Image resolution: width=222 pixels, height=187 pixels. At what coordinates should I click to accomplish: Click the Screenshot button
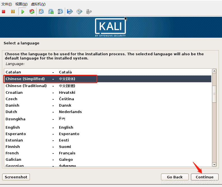coord(16,177)
